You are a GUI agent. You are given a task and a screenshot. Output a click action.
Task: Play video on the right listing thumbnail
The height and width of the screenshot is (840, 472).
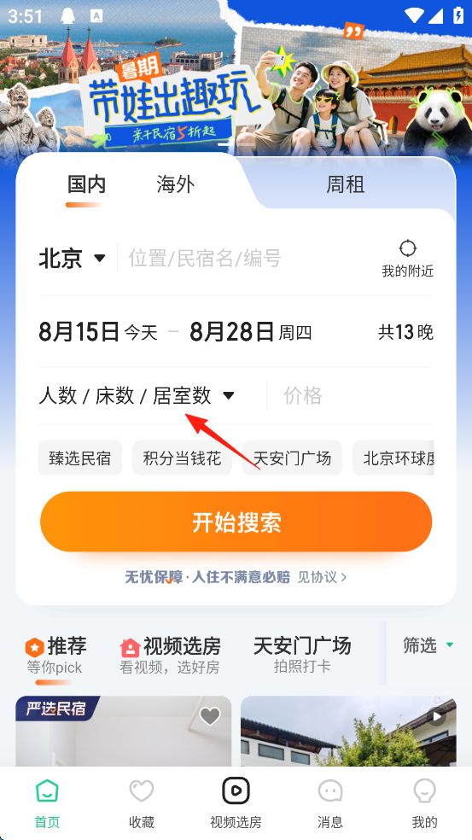coord(437,716)
